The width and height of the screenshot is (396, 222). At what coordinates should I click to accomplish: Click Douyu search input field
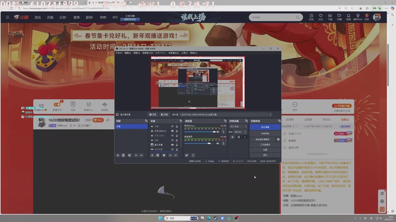(273, 17)
